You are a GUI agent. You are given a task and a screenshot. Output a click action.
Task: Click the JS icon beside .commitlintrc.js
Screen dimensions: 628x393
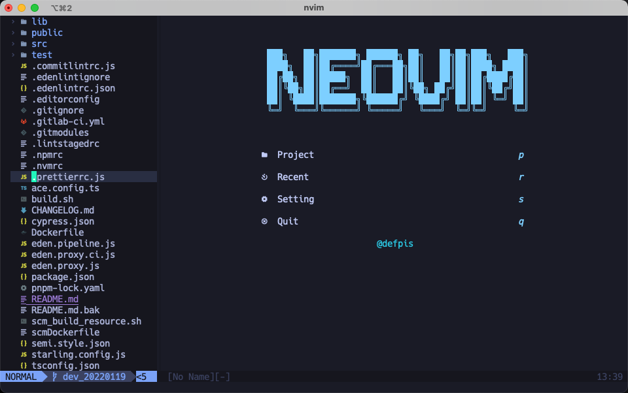[x=24, y=66]
